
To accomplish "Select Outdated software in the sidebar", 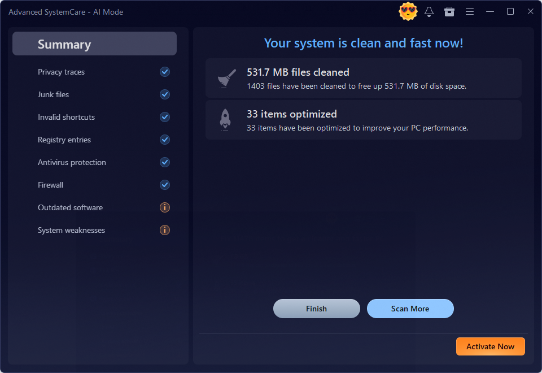I will (70, 207).
